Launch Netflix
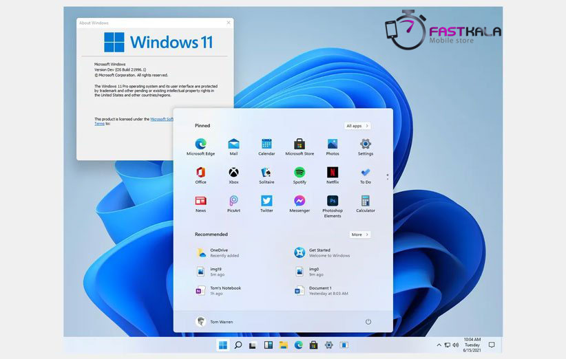This screenshot has width=566, height=359. pos(333,175)
